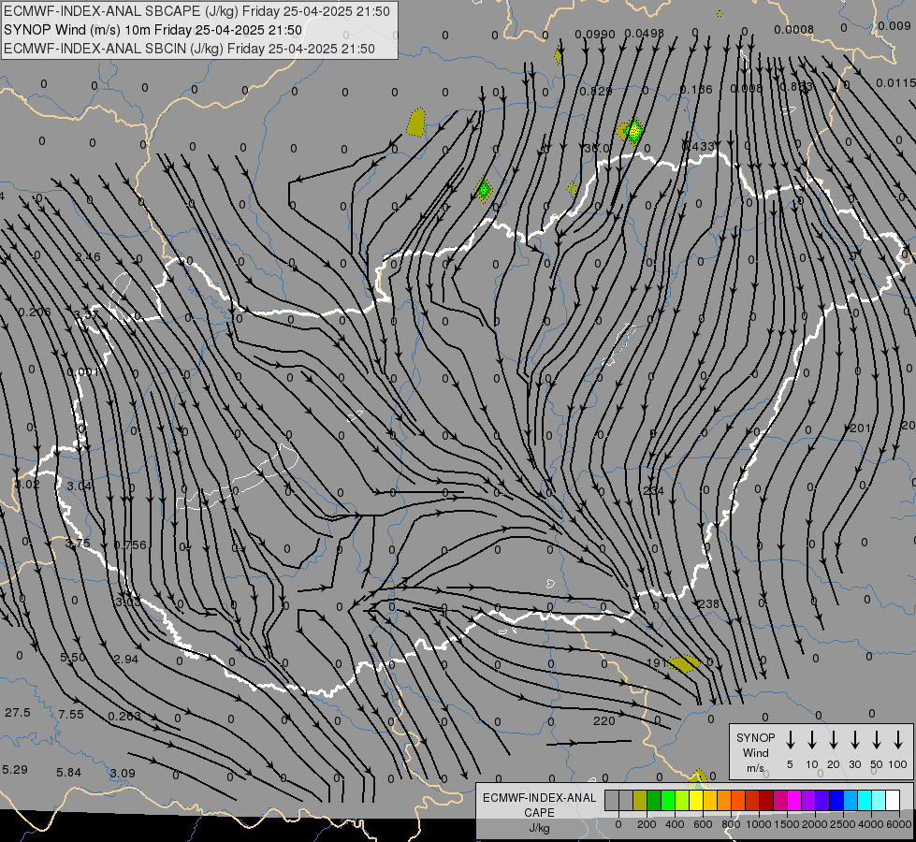Image resolution: width=916 pixels, height=842 pixels.
Task: Click the 6000 tick label in CAPE legend
Action: [x=899, y=824]
